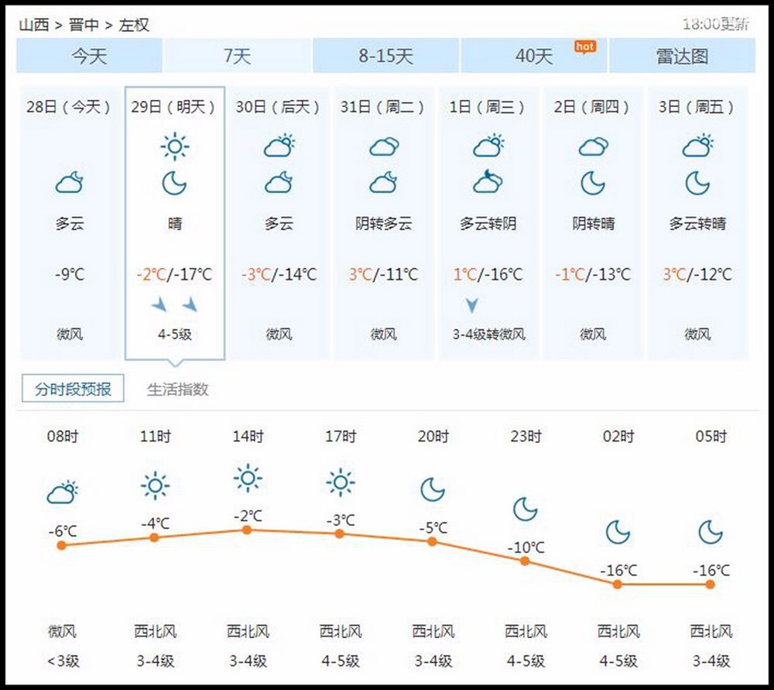
Task: Click the -2℃ point on the temperature curve
Action: 246,530
